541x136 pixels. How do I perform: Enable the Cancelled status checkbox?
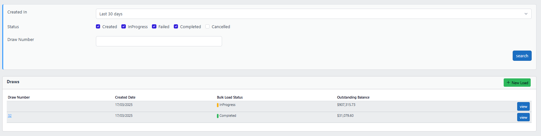208,27
